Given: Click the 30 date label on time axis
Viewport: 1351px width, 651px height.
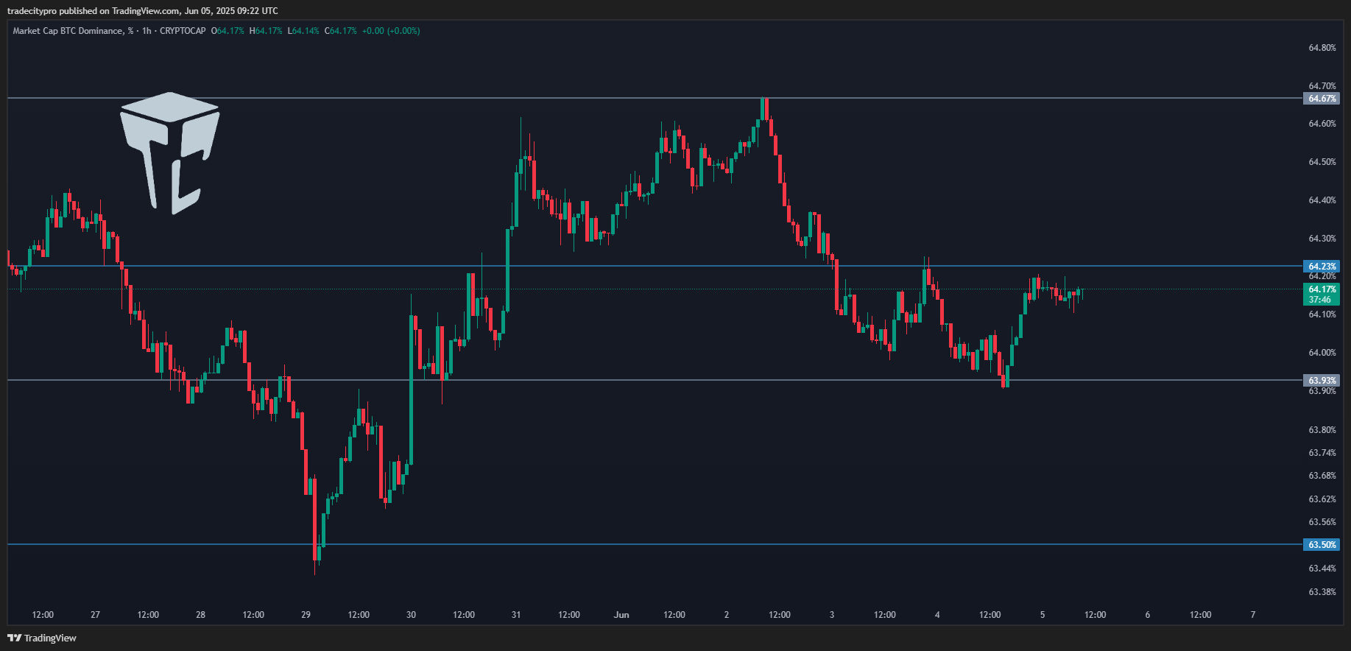Looking at the screenshot, I should coord(411,615).
